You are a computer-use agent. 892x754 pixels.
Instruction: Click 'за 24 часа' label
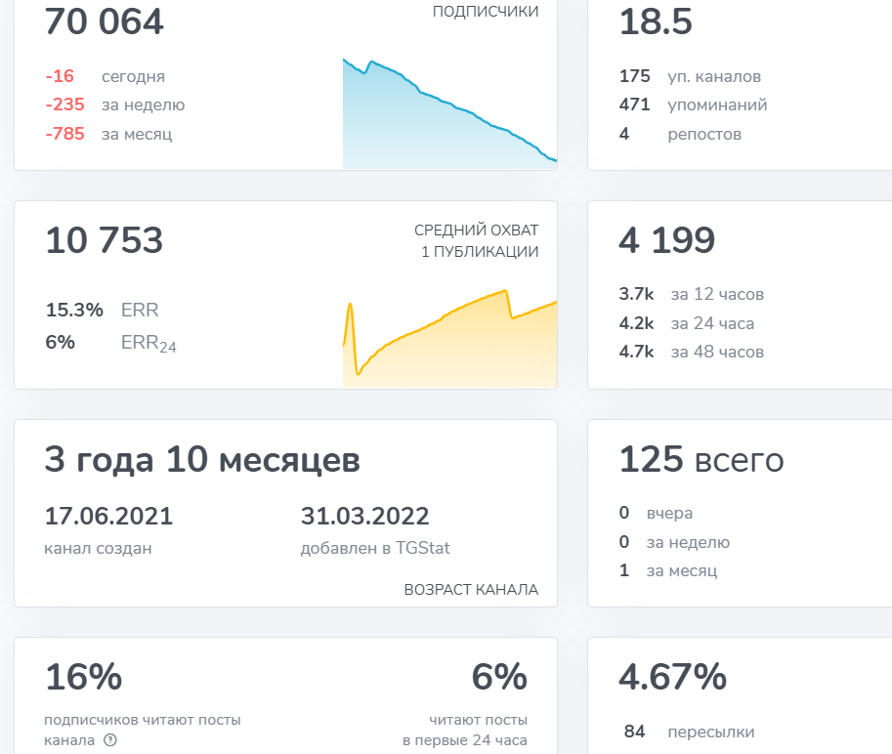pos(712,323)
